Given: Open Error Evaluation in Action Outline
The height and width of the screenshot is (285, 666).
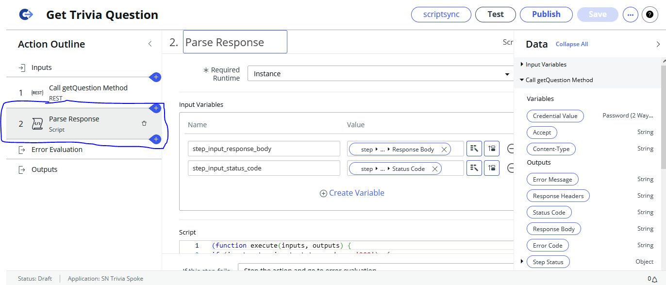Looking at the screenshot, I should coord(57,150).
